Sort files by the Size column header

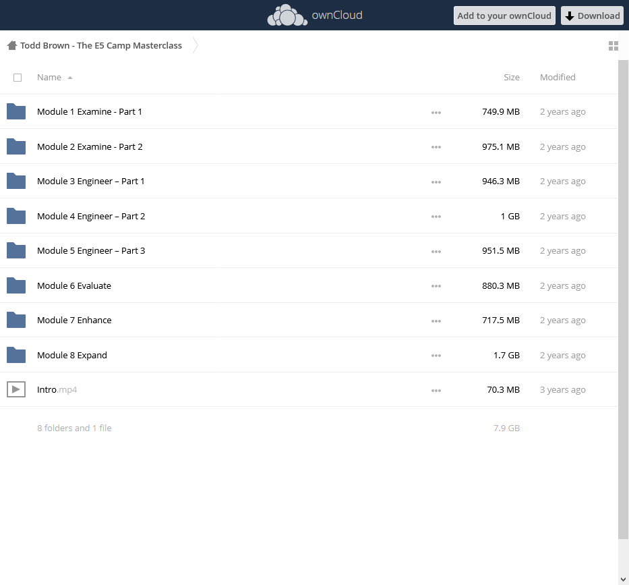[512, 78]
